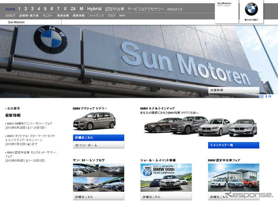
Task: Click 詳細はこちら under ショールームイベント情報
Action: [x=166, y=197]
